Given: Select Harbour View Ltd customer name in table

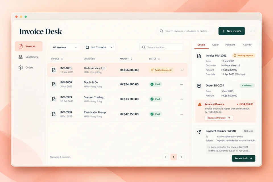Looking at the screenshot, I should point(94,68).
